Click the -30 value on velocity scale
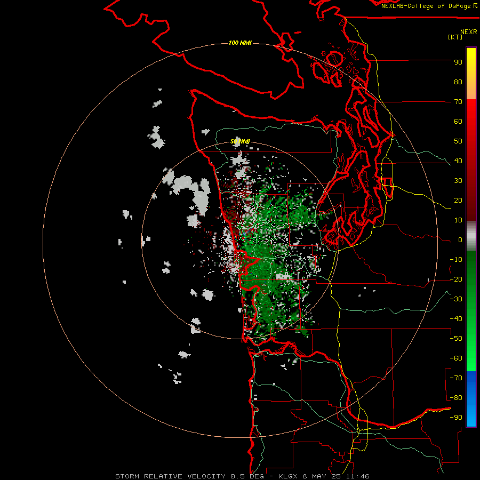 (456, 299)
